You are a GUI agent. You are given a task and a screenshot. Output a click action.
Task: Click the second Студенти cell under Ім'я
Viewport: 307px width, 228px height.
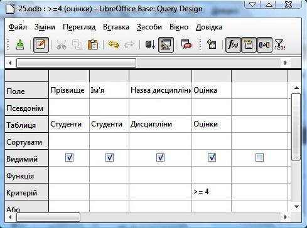(109, 124)
